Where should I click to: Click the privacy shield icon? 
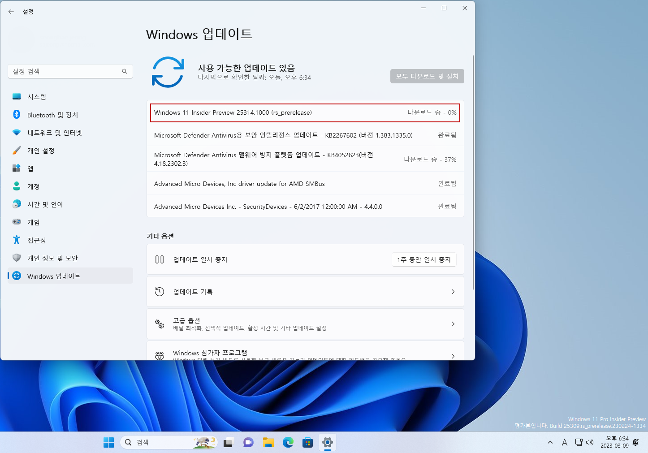click(x=17, y=258)
